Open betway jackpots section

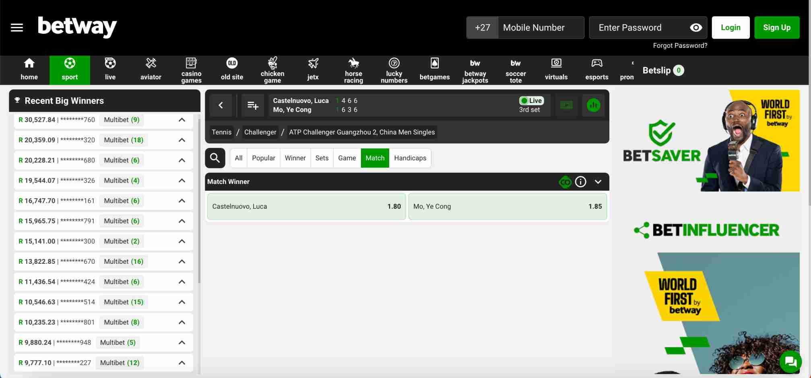click(475, 70)
